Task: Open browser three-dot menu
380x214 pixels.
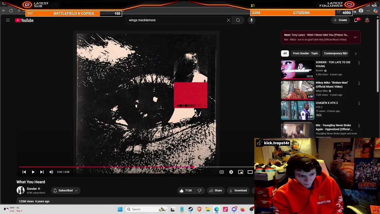Action: (x=368, y=11)
